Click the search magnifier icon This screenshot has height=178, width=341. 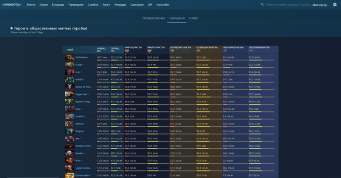tap(262, 4)
